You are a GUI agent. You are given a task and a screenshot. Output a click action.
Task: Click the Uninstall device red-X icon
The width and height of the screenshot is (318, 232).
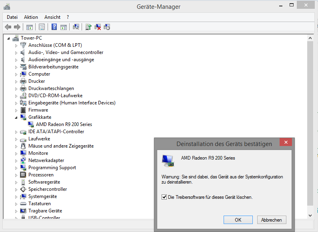(98, 27)
